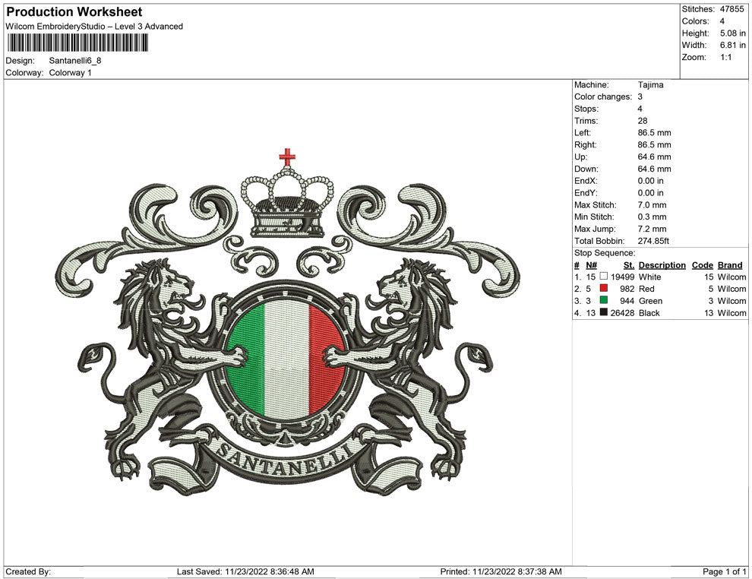Click the 'Created By:' footer label
Viewport: 752px width, 579px height.
point(28,571)
